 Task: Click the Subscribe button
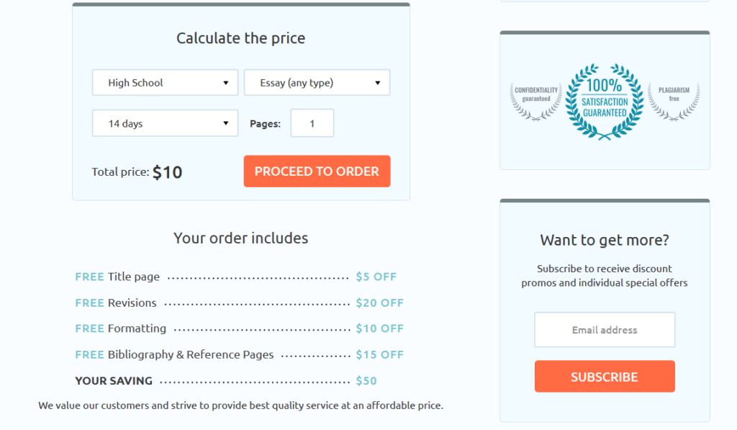605,377
